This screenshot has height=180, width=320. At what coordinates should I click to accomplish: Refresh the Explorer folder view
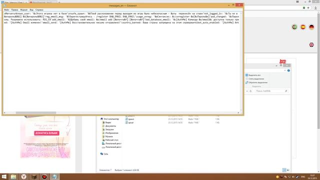pyautogui.click(x=251, y=91)
